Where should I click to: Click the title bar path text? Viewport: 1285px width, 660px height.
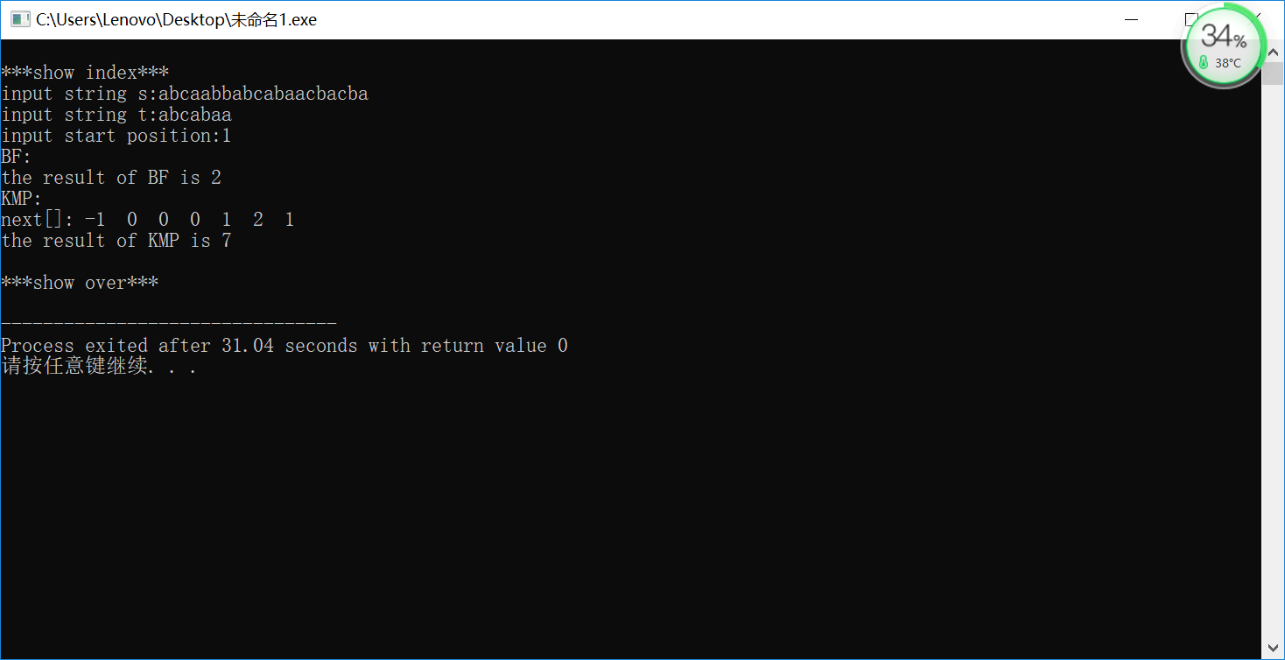(176, 19)
